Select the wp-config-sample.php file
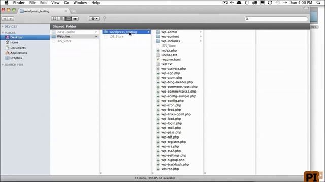 pos(179,96)
